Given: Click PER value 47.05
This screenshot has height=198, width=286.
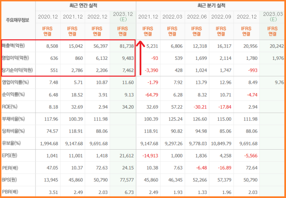Looking at the screenshot, I should [53, 168].
